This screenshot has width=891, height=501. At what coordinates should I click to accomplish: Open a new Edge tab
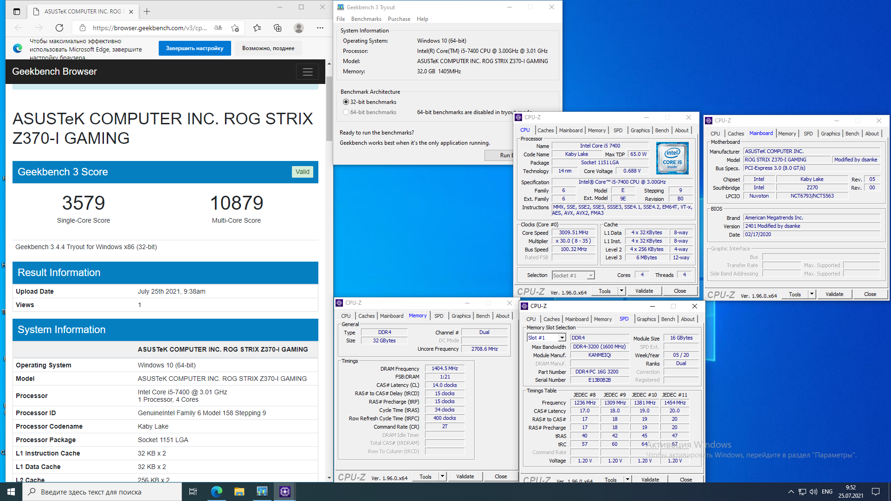[x=147, y=12]
